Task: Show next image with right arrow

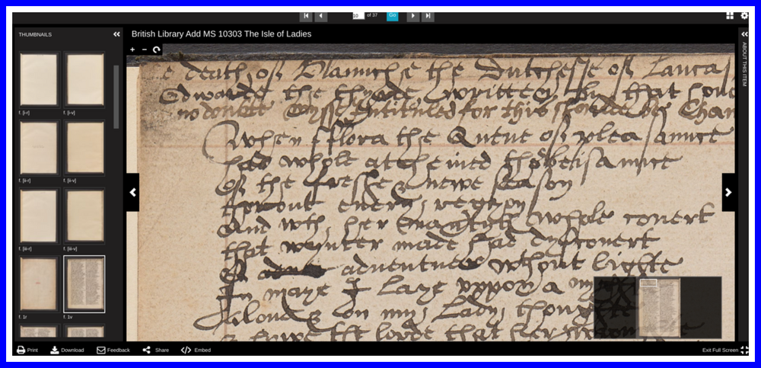Action: tap(728, 193)
